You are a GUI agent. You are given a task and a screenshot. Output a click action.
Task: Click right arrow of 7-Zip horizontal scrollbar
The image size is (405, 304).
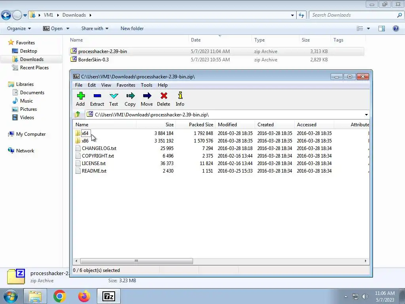[x=365, y=261]
